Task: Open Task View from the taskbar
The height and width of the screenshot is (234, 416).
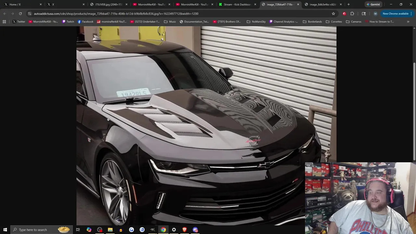Action: pos(78,230)
